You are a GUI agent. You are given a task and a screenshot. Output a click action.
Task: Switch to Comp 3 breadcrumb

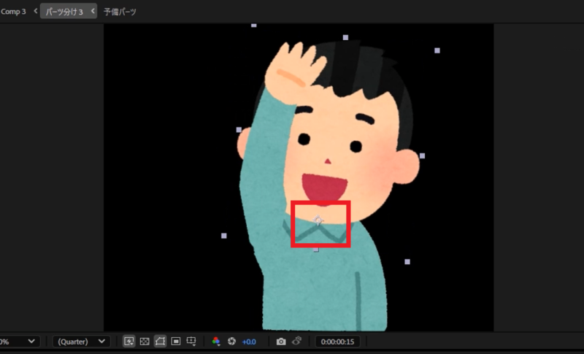[13, 12]
